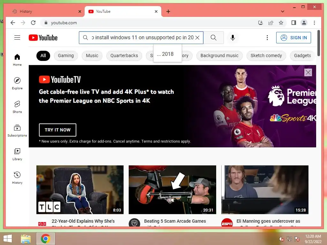
Task: Select the Music filter chip
Action: tap(92, 56)
